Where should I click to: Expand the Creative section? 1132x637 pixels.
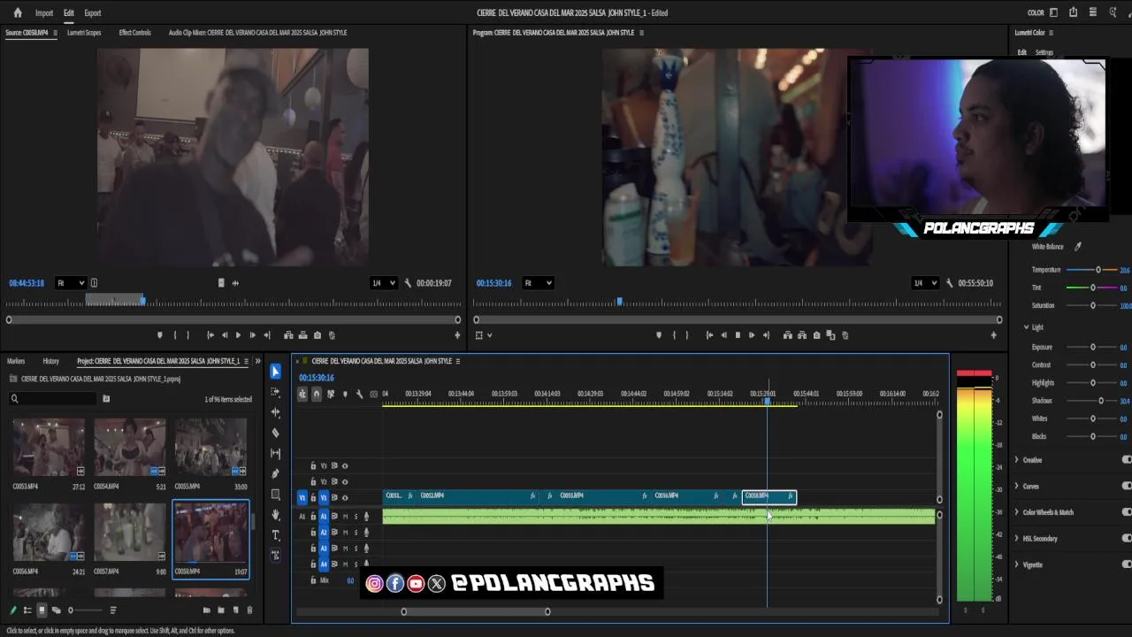click(x=1016, y=460)
